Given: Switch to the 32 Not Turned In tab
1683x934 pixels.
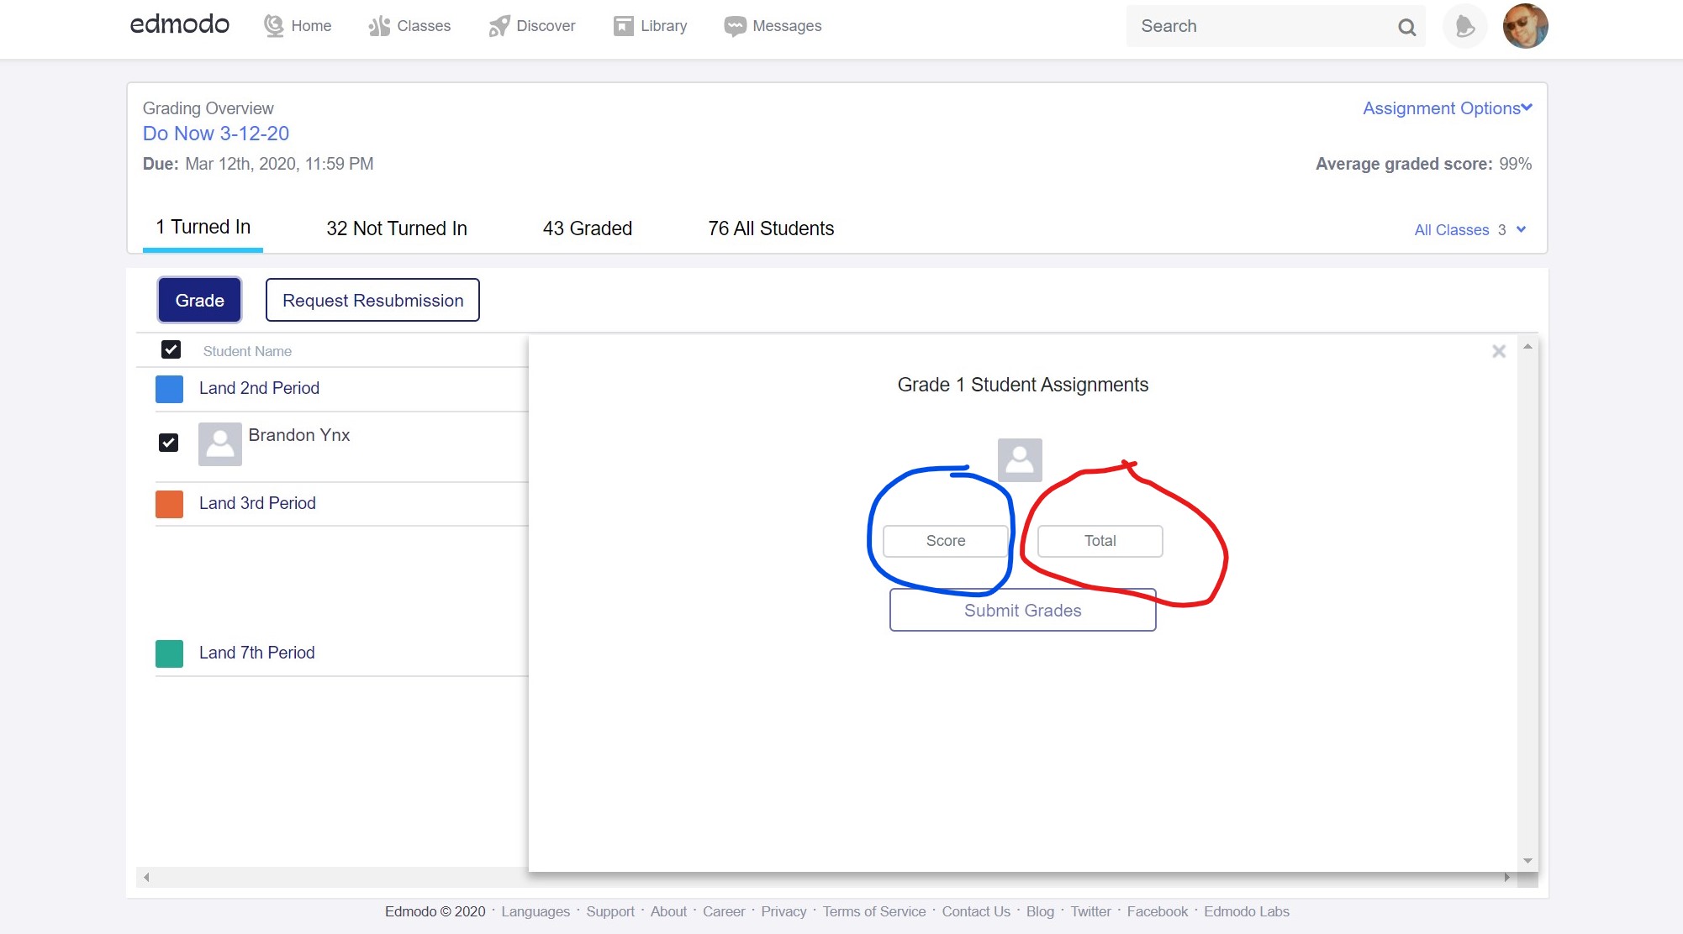Looking at the screenshot, I should point(396,228).
